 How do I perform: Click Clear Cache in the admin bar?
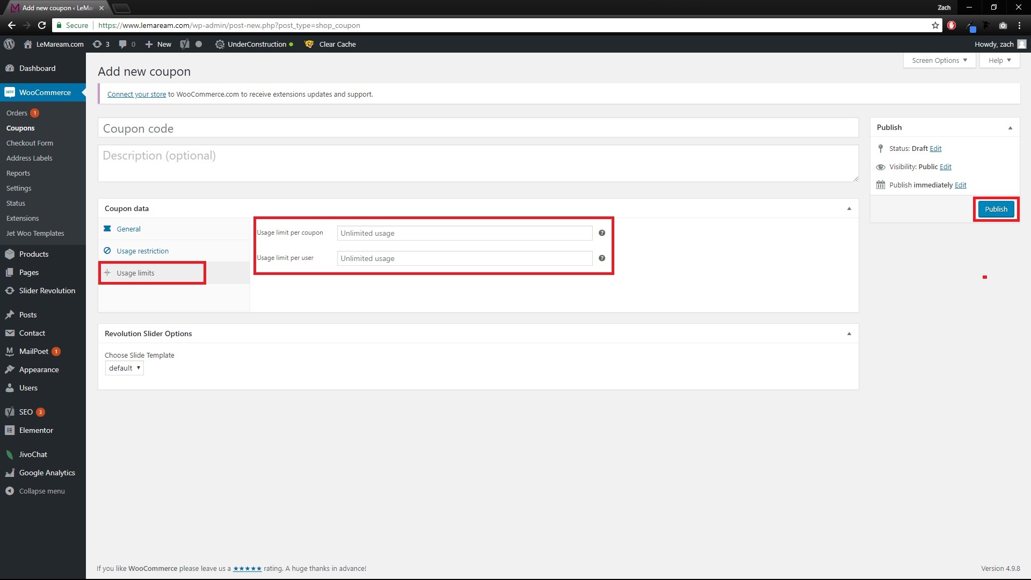point(330,44)
